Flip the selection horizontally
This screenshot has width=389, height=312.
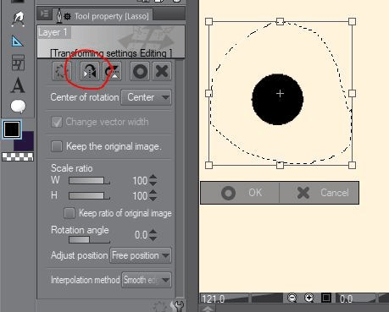[90, 71]
